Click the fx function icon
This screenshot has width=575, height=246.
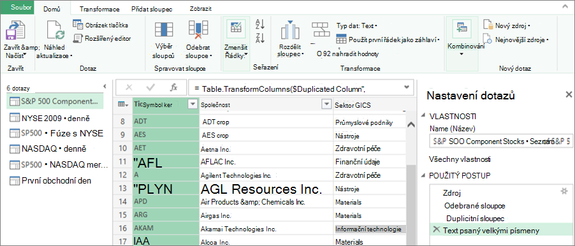pos(174,87)
